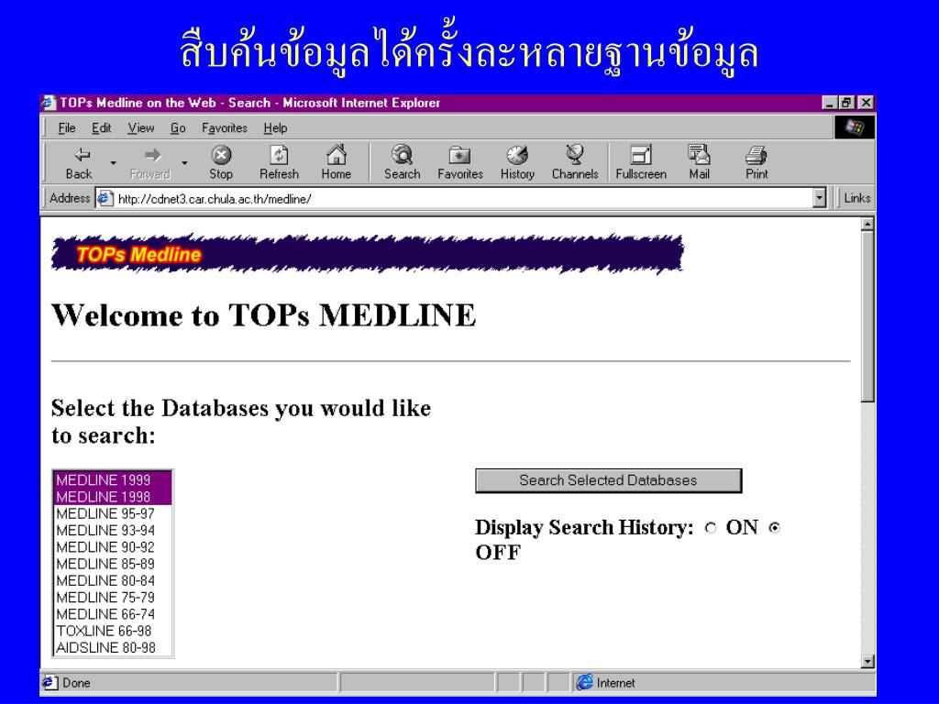Select TOXLINE 66-98 in the list

click(113, 631)
